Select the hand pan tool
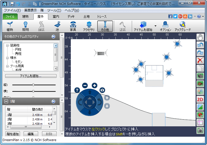Screen dimensions: 207x145 (x=200, y=37)
